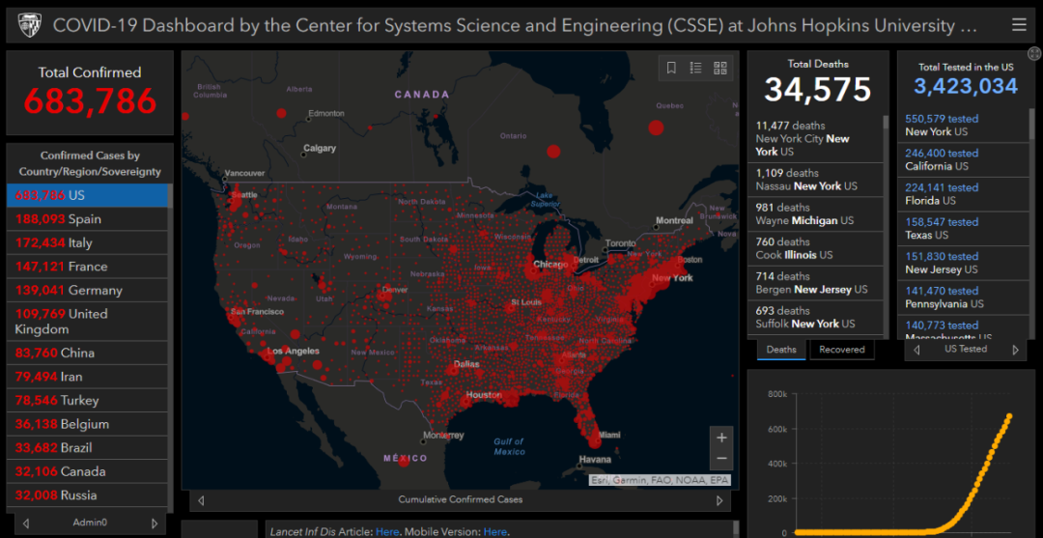Click the Total Deaths 34,575 figure
This screenshot has height=538, width=1043.
(x=818, y=89)
